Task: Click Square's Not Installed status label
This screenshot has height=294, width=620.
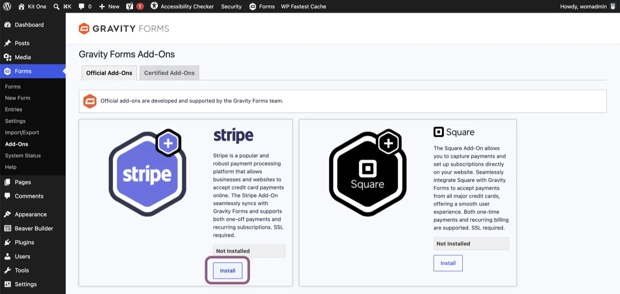Action: pyautogui.click(x=471, y=244)
